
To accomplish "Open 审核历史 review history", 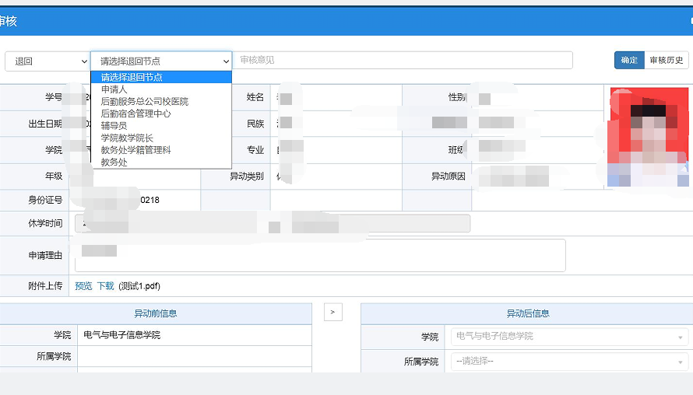I will (x=667, y=61).
